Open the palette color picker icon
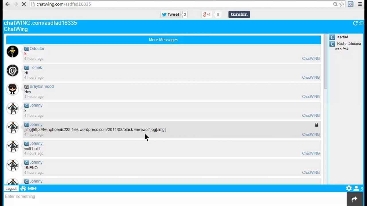Screen dimensions: 367x206 [23, 189]
